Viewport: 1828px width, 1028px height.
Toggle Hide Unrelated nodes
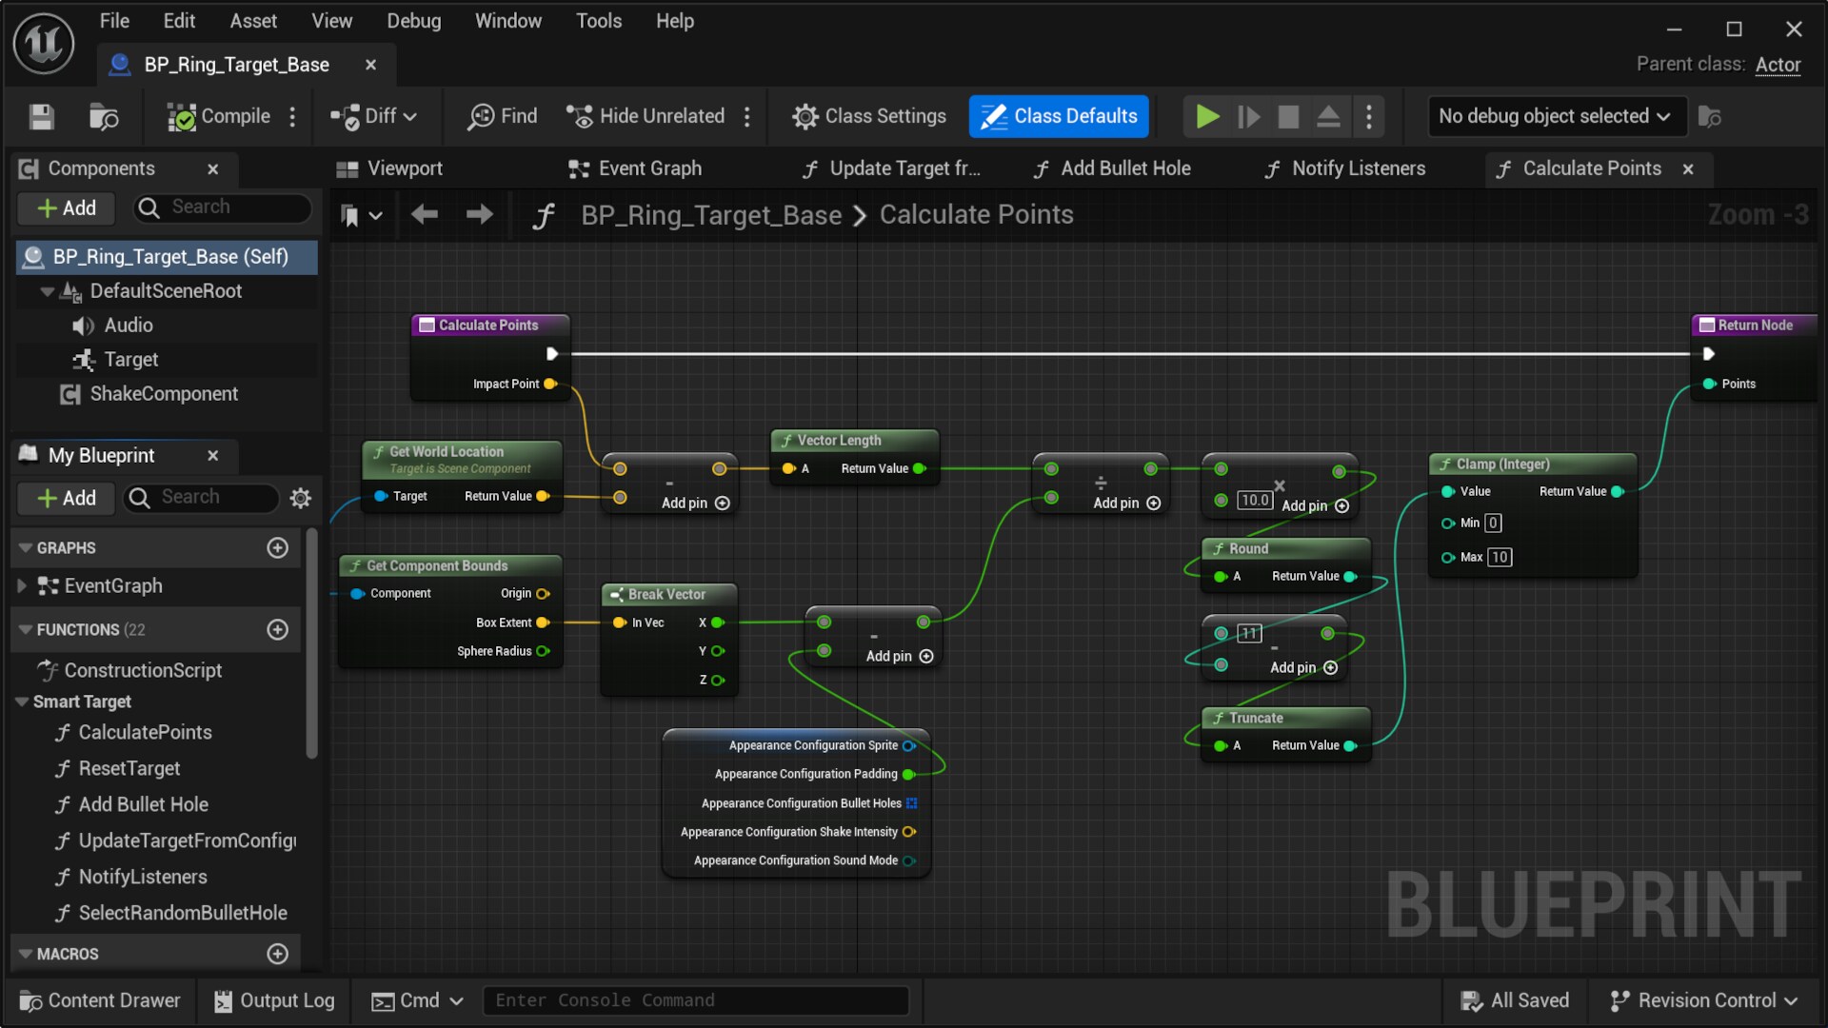(646, 116)
